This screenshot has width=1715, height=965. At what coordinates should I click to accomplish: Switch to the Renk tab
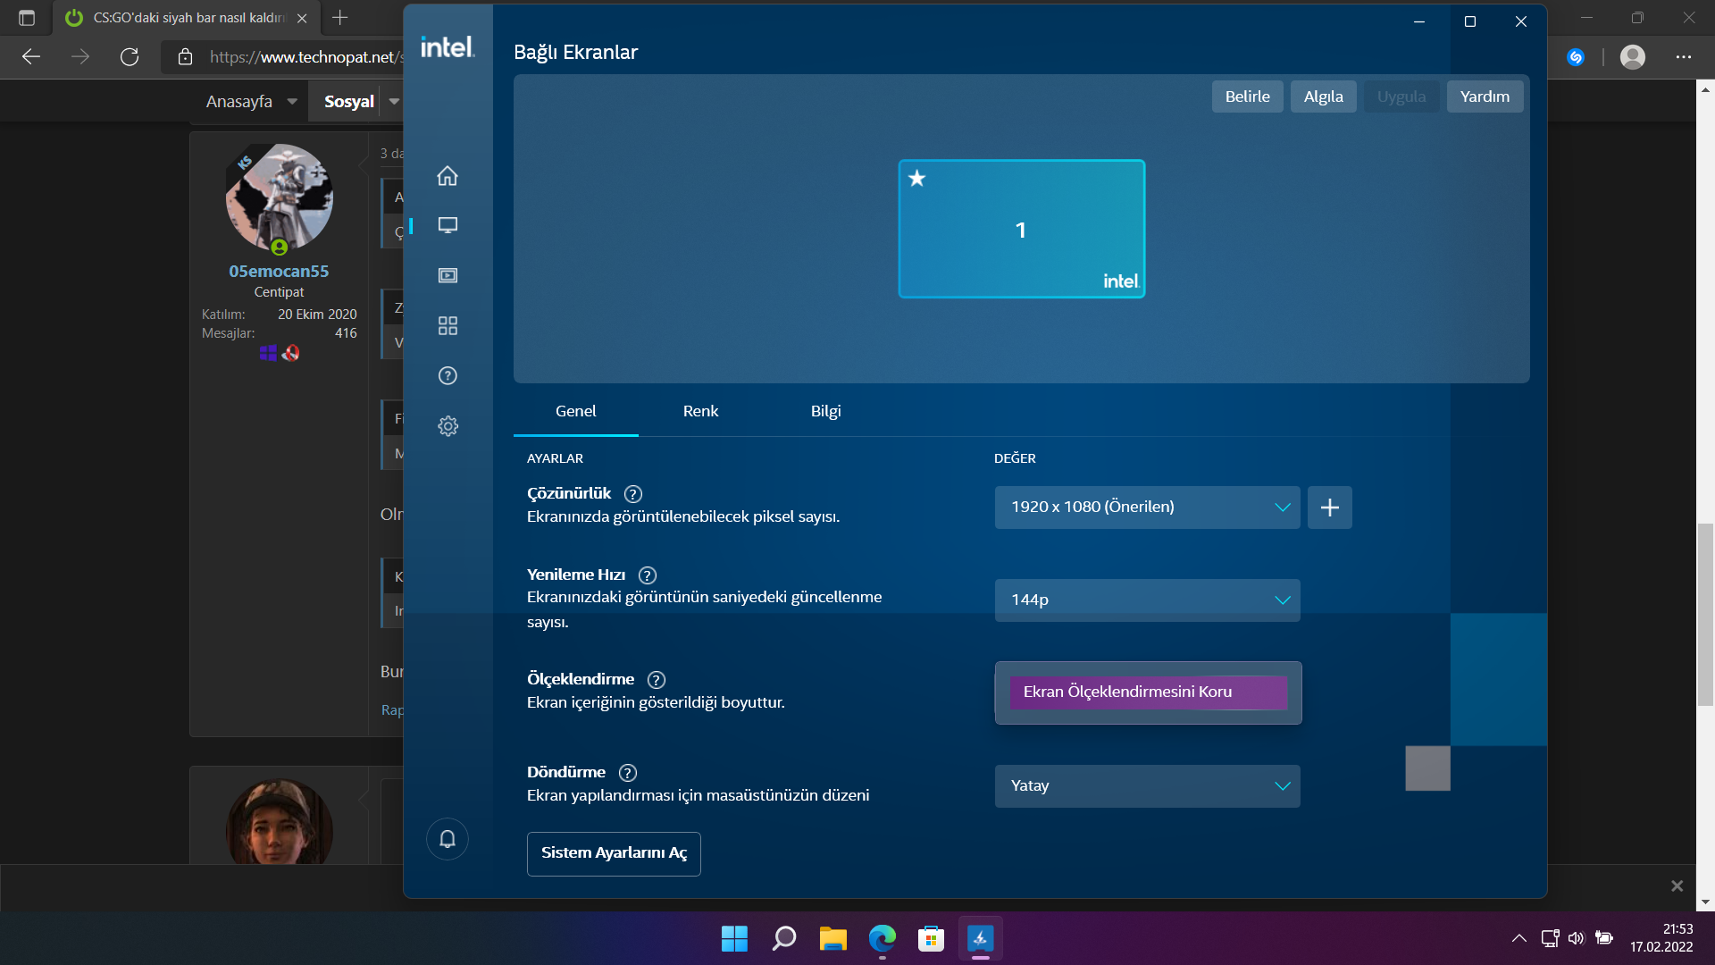[x=700, y=411]
